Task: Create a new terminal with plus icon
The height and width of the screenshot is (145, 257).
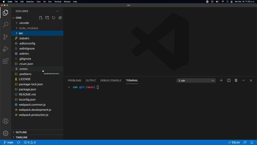Action: (x=221, y=81)
